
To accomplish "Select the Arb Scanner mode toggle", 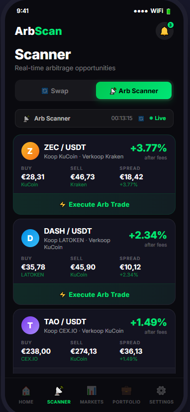I will click(134, 90).
